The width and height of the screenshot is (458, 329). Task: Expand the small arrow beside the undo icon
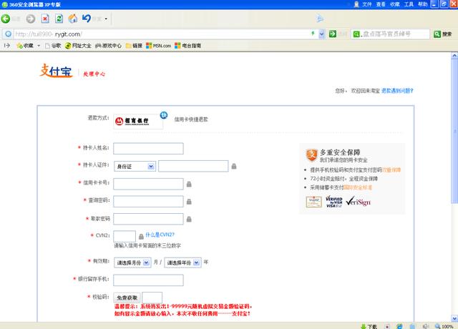tap(106, 19)
